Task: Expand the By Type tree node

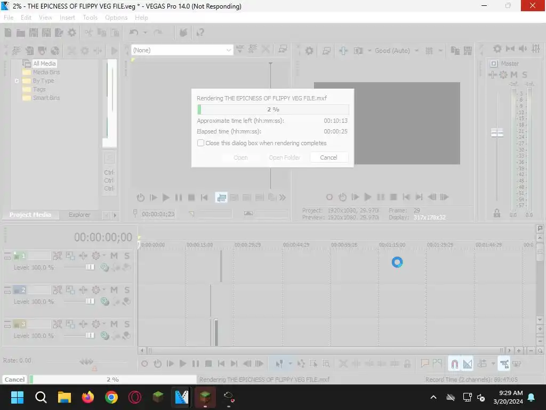Action: click(17, 81)
